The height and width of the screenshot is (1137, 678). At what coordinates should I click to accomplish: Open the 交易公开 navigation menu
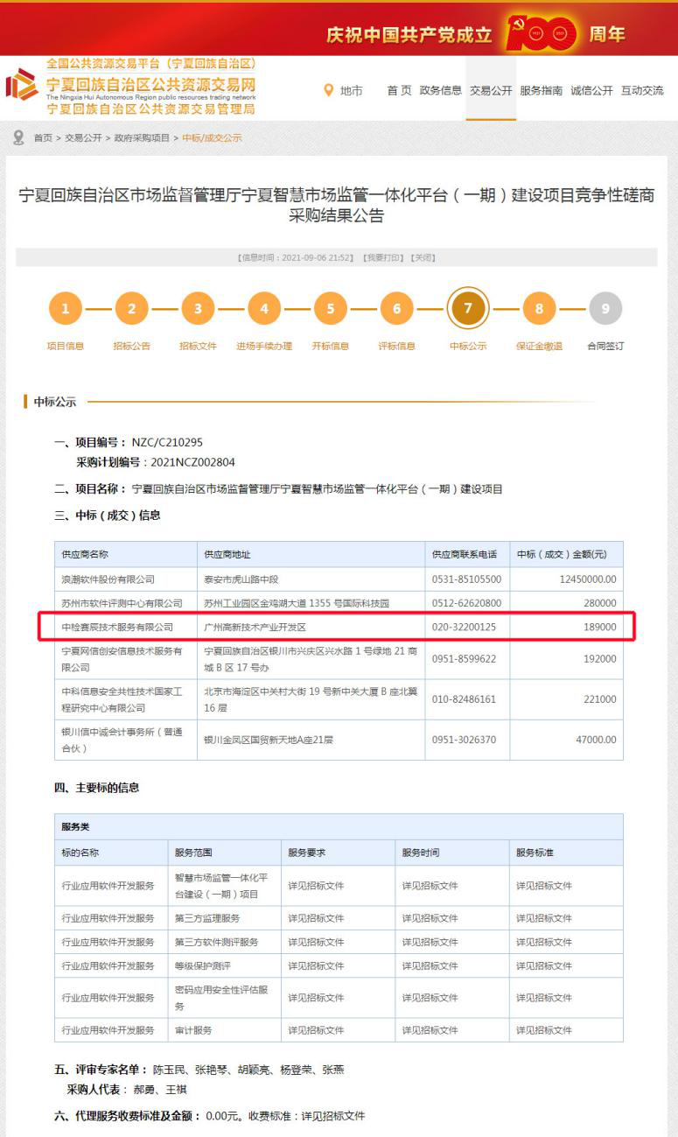491,90
